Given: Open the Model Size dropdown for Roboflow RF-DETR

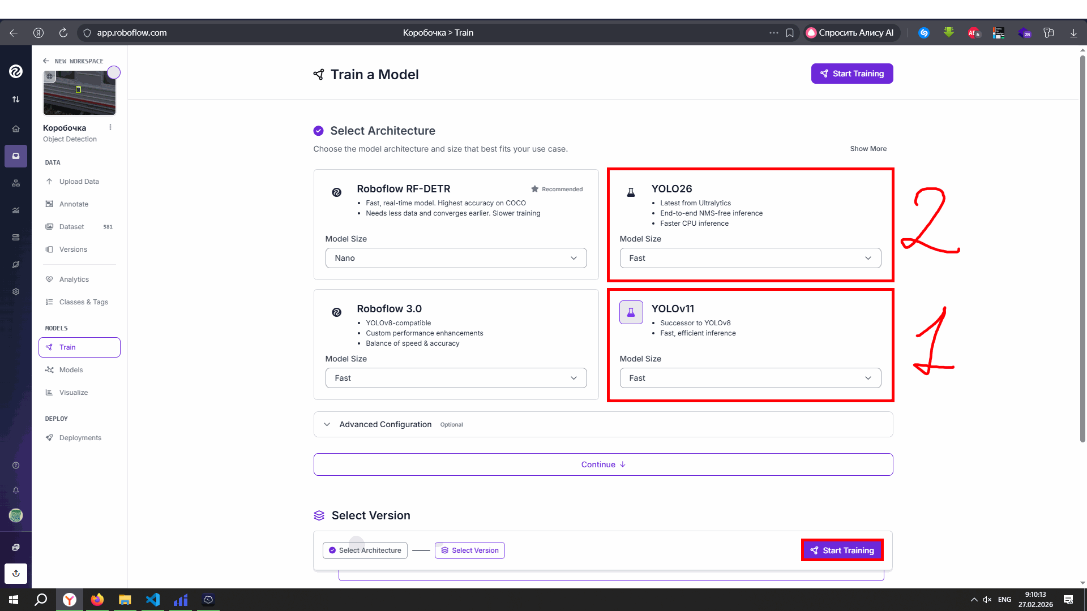Looking at the screenshot, I should tap(456, 258).
